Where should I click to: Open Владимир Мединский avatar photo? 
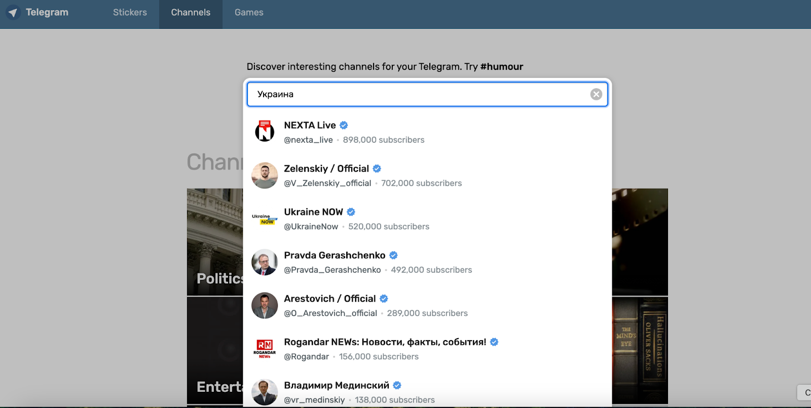click(x=265, y=392)
